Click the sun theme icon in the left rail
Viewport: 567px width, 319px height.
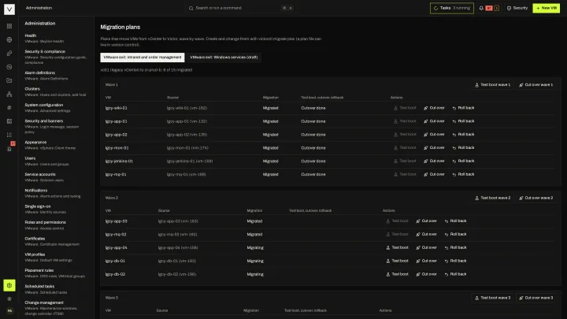[x=9, y=299]
